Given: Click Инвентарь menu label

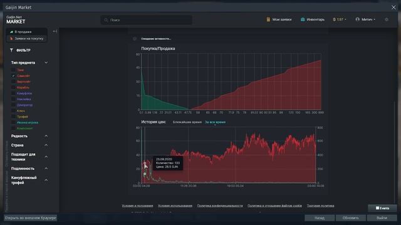Looking at the screenshot, I should 316,19.
